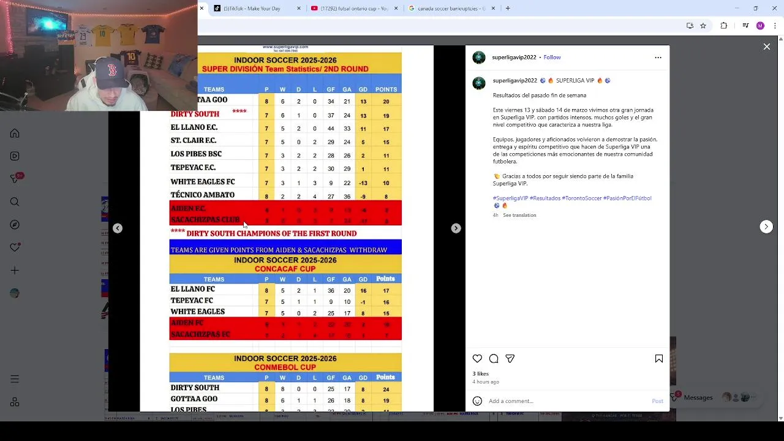Open the profile avatar in sidebar
The height and width of the screenshot is (441, 784).
[x=15, y=293]
